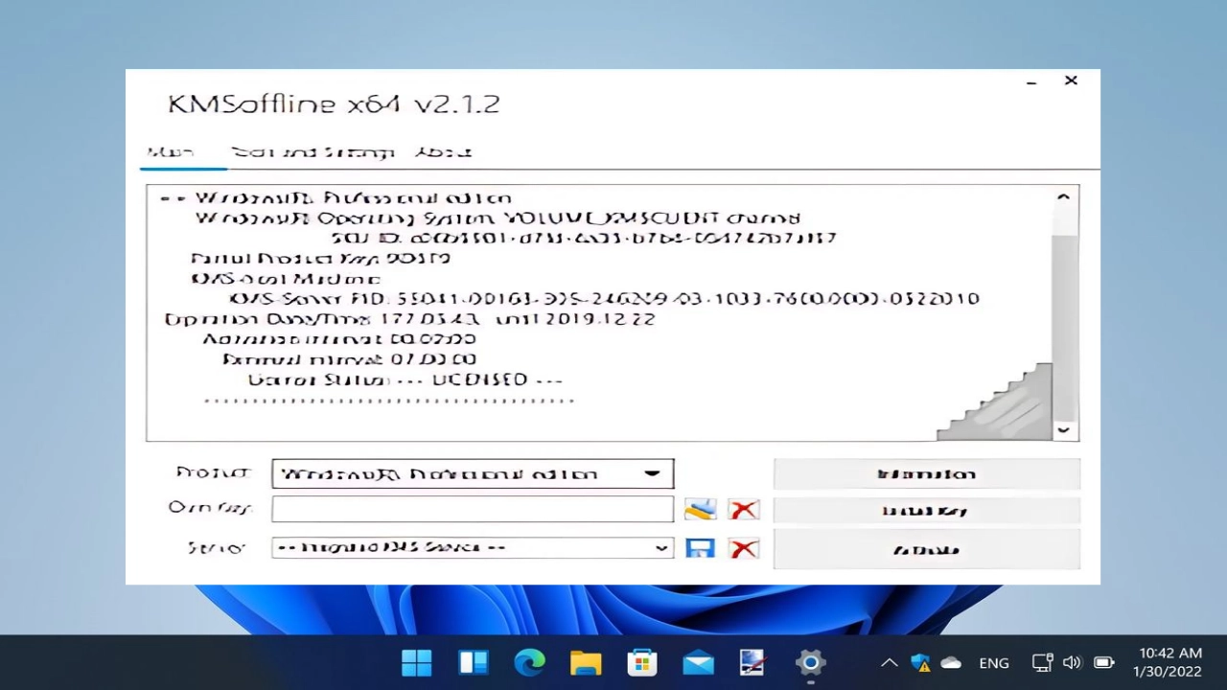This screenshot has width=1227, height=690.
Task: Open the Tools and Settings tab
Action: click(x=313, y=151)
